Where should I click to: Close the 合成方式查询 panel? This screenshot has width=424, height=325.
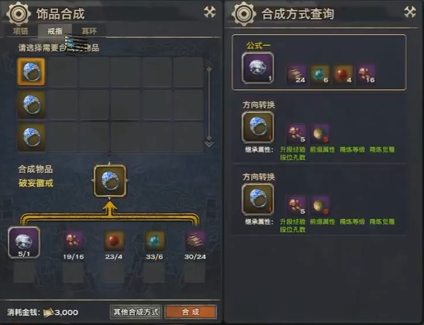click(x=410, y=12)
